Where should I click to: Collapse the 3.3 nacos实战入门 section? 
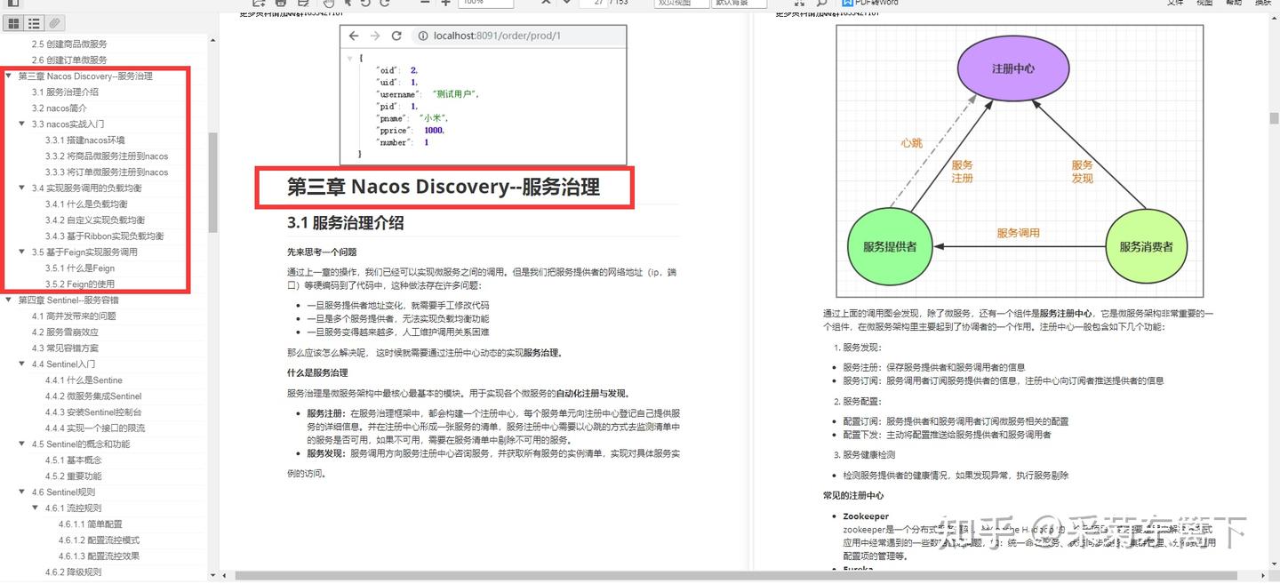(x=22, y=124)
